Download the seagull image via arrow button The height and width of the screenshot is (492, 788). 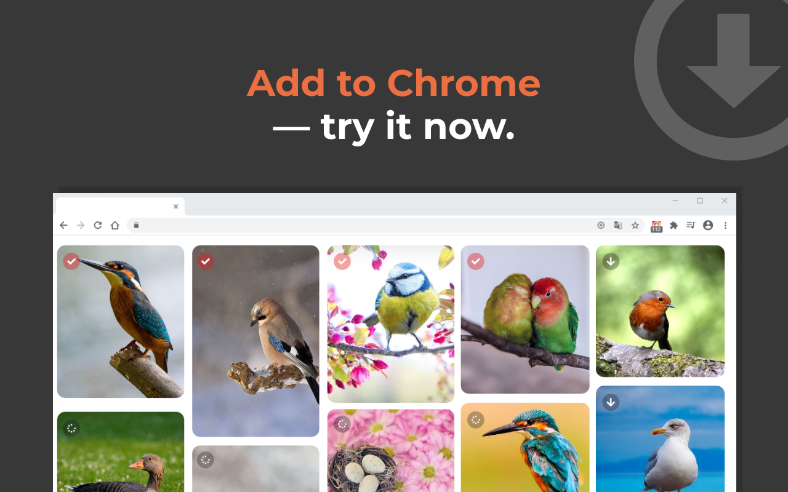(x=611, y=402)
